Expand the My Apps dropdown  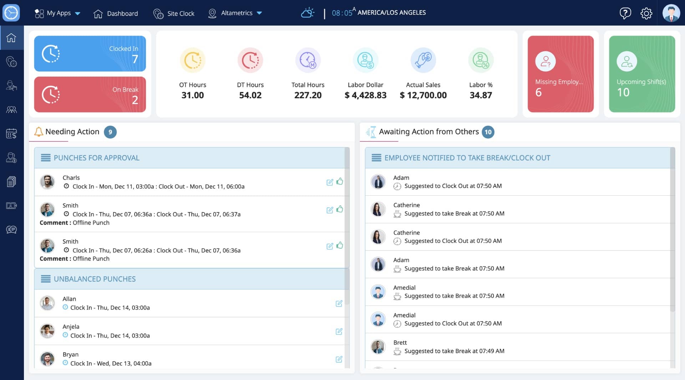point(57,13)
